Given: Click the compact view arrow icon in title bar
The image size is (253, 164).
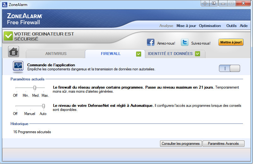Looking at the screenshot, I should (214, 3).
